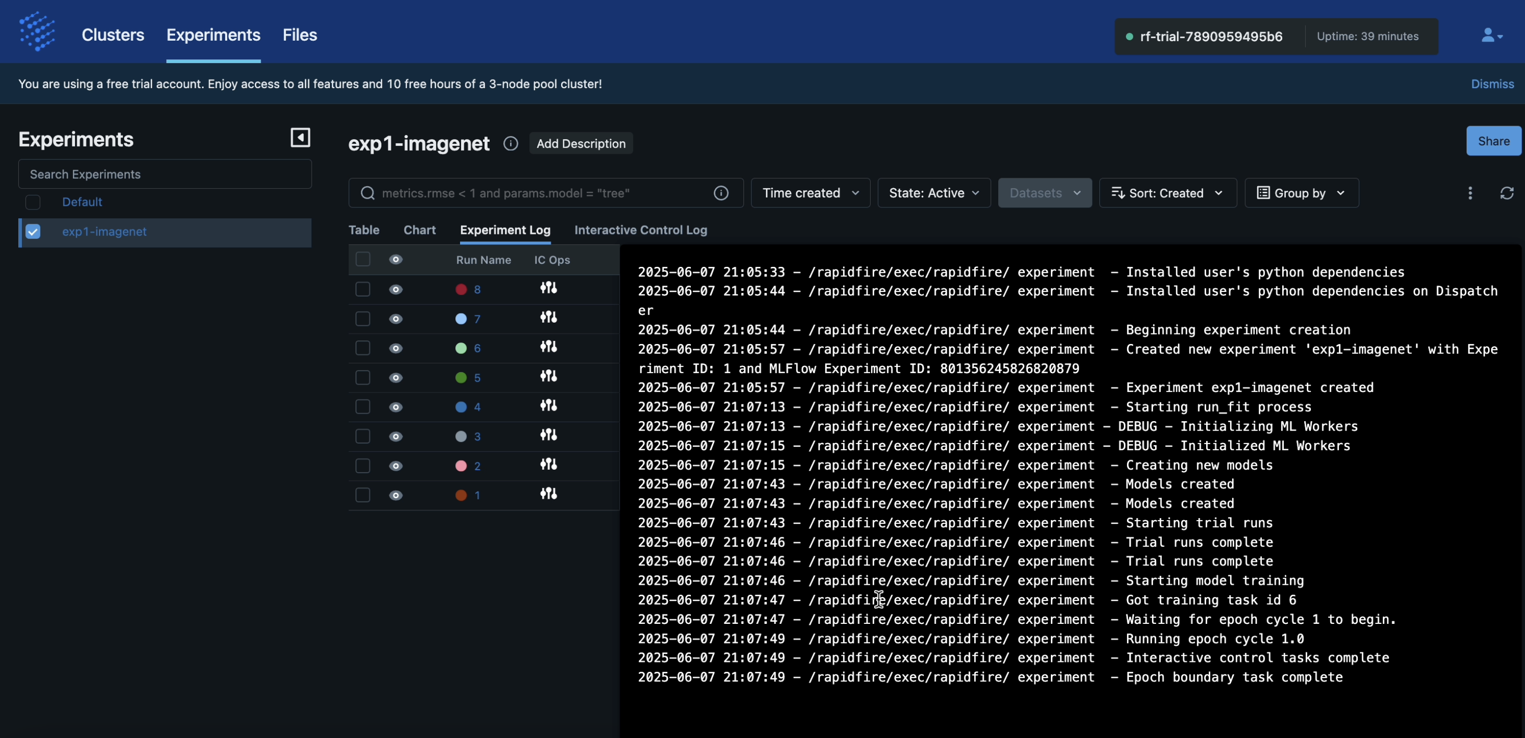Click the search magnifier icon
1525x738 pixels.
tap(368, 193)
